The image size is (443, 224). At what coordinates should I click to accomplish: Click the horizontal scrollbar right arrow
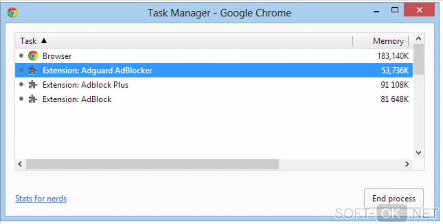(x=407, y=164)
